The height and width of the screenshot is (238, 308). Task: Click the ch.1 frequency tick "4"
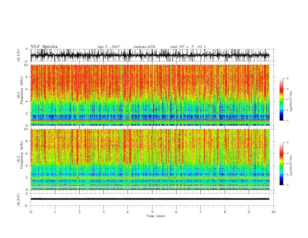pyautogui.click(x=27, y=101)
